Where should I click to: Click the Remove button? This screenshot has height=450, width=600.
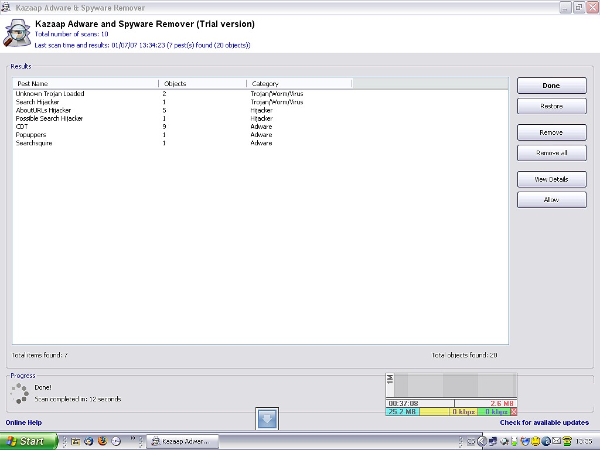pyautogui.click(x=551, y=132)
